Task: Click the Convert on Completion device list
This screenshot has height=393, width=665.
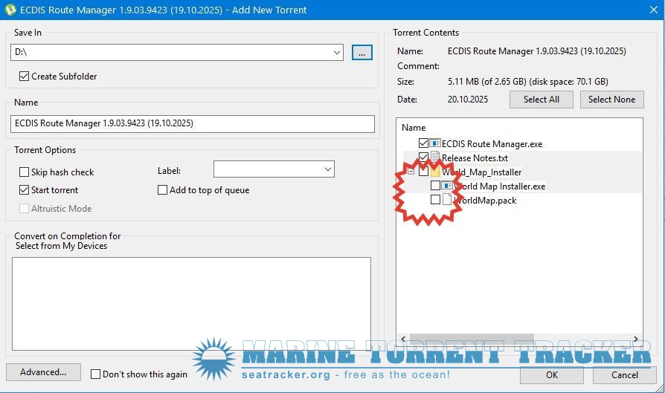Action: coord(191,304)
